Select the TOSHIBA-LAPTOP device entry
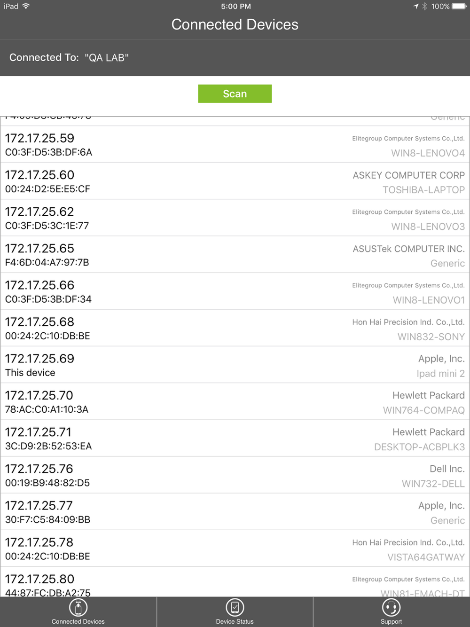This screenshot has width=470, height=627. (235, 181)
